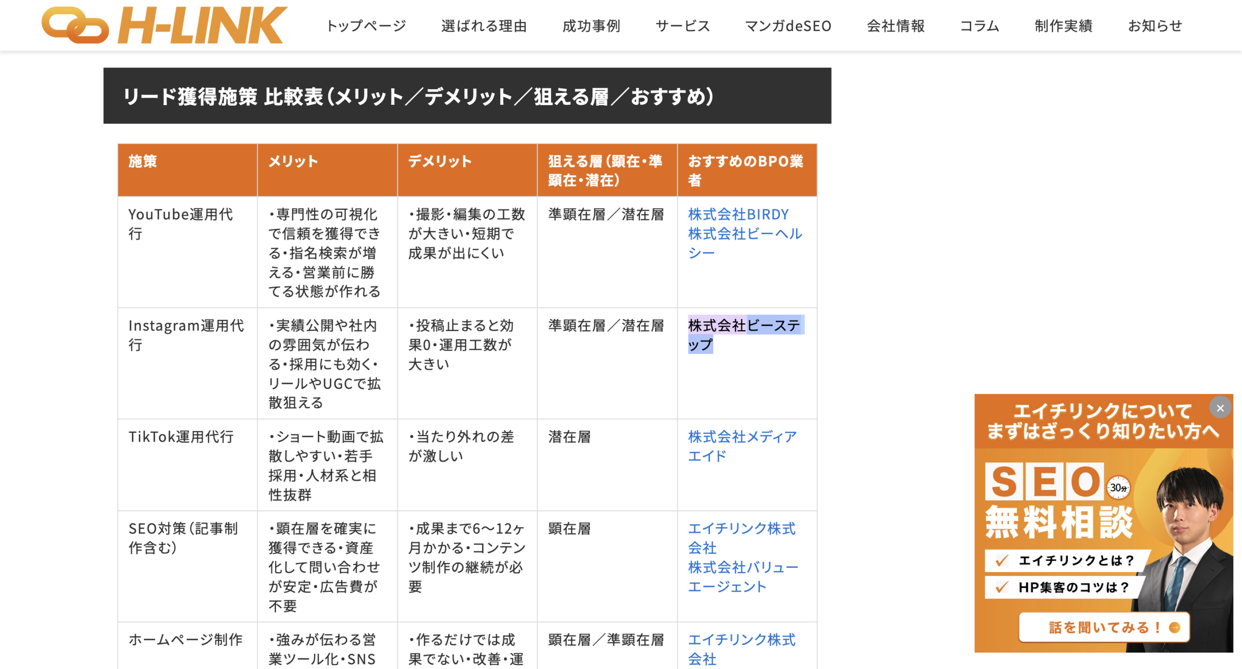
Task: Click 狙える層 column header
Action: [x=607, y=170]
